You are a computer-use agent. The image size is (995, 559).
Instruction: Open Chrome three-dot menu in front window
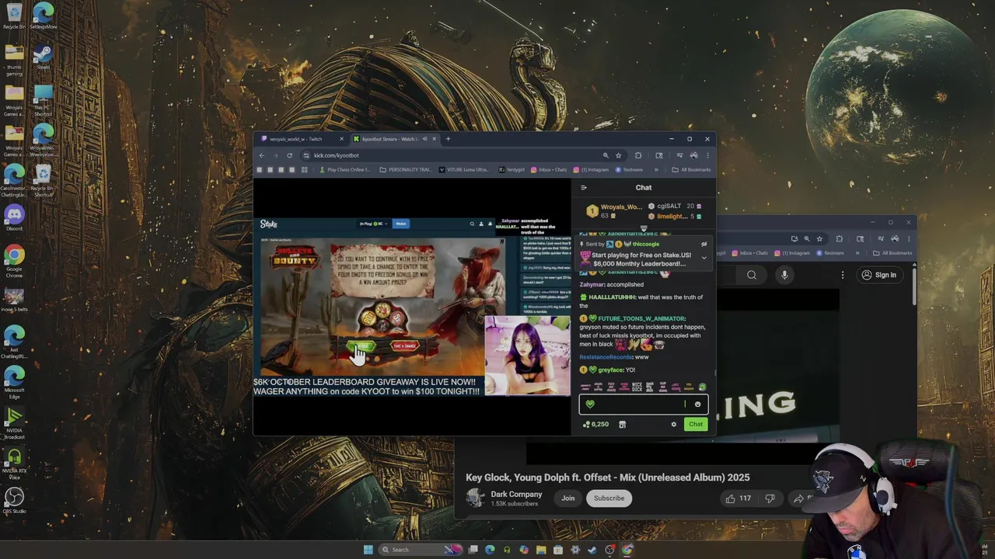pos(707,155)
